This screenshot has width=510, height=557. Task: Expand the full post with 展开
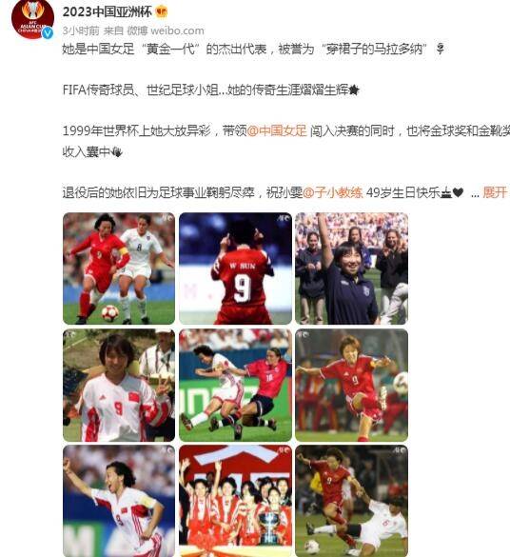(x=495, y=192)
